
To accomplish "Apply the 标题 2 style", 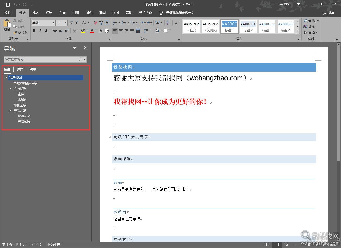I will [248, 26].
